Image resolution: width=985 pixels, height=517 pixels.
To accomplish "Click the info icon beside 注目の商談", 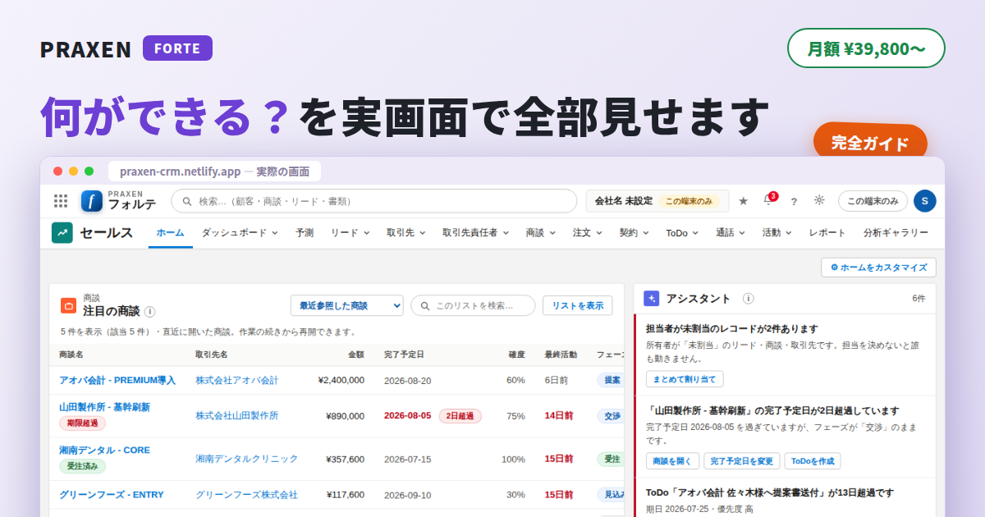I will pyautogui.click(x=149, y=312).
